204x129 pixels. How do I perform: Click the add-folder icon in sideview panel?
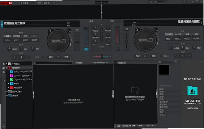135,90
